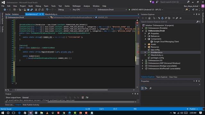Screen dimensions: 205x115
Task: Click the Solution Explorer Refresh icon
Action: 162,18
